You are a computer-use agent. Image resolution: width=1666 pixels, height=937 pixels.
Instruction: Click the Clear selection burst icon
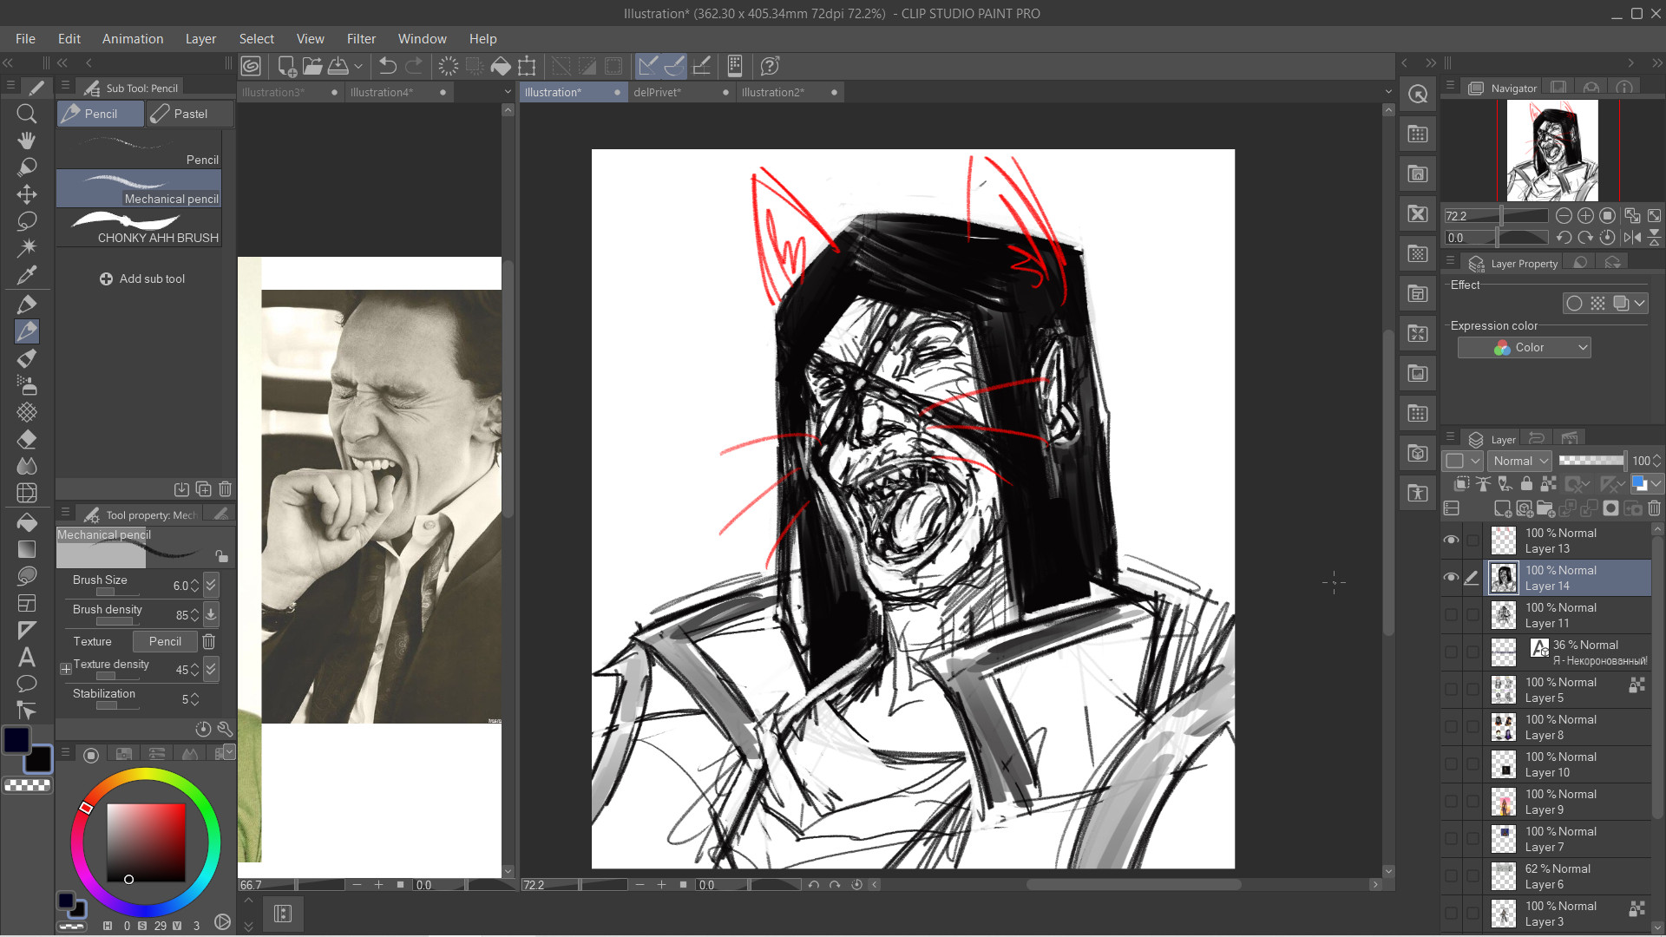pos(448,66)
